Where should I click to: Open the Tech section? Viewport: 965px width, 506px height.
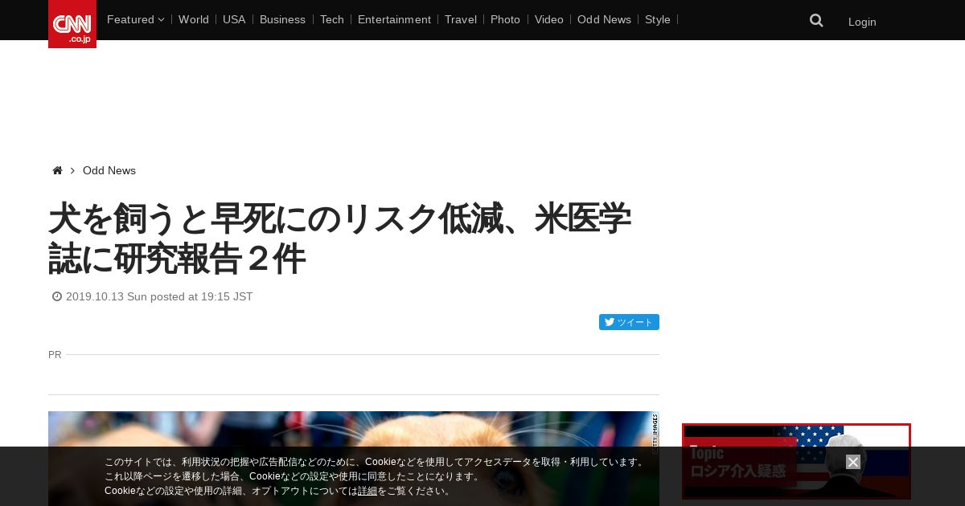(x=331, y=19)
